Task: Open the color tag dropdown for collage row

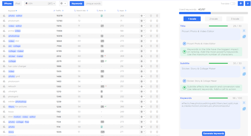Action: point(143,61)
